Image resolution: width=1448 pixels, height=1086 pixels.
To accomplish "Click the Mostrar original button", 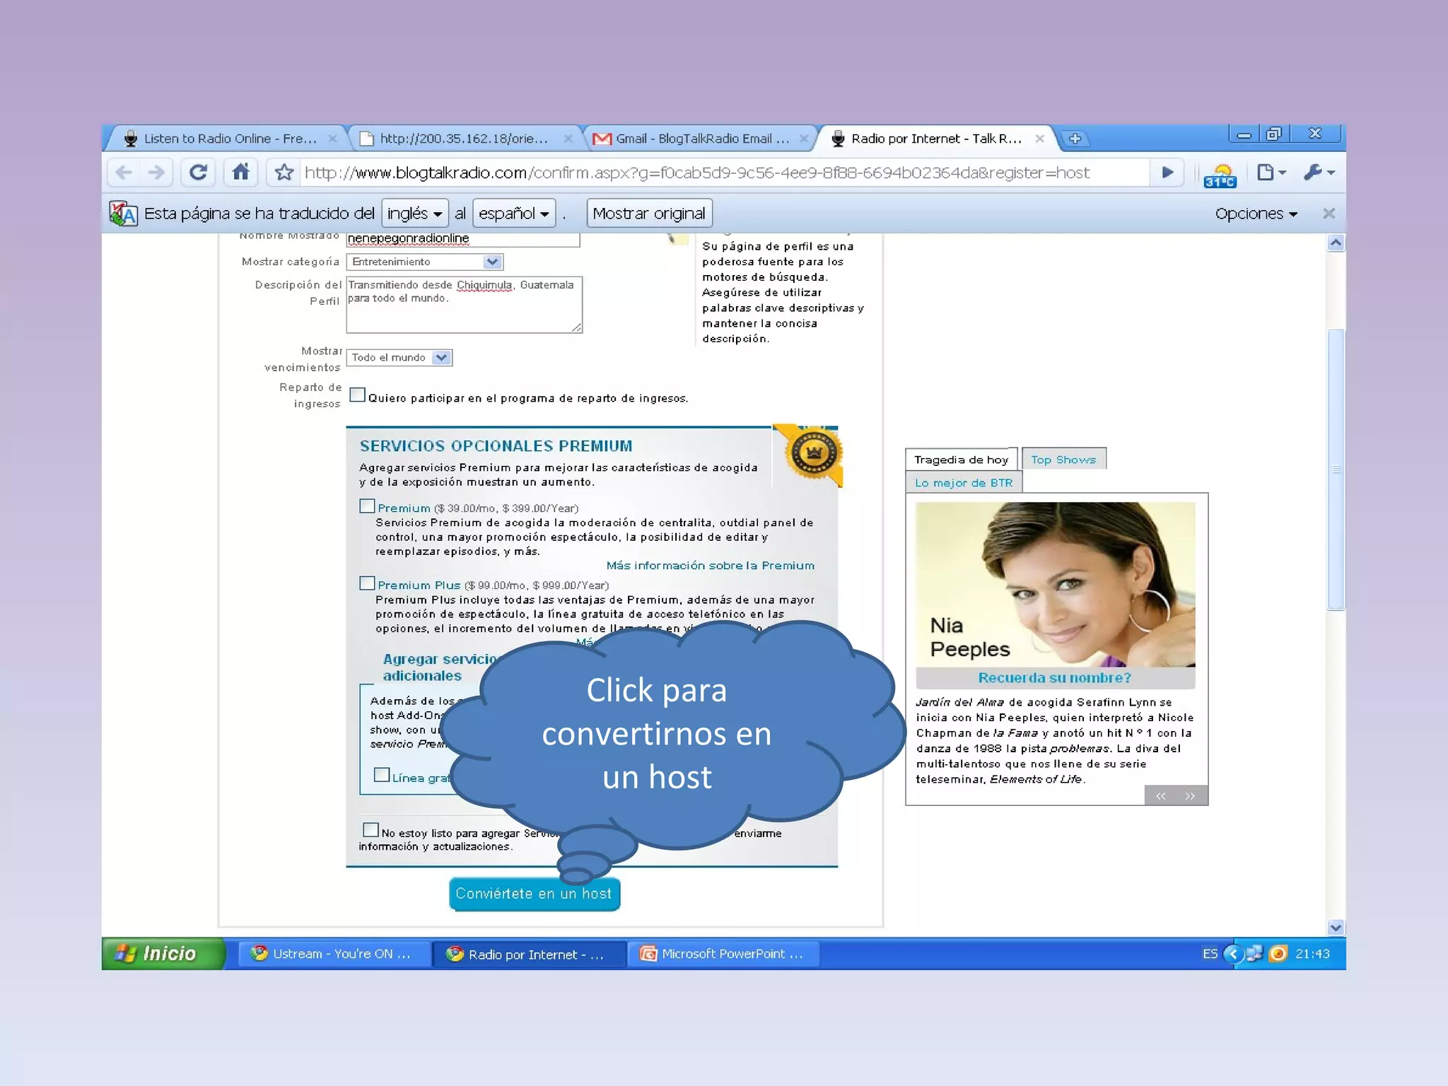I will (649, 214).
